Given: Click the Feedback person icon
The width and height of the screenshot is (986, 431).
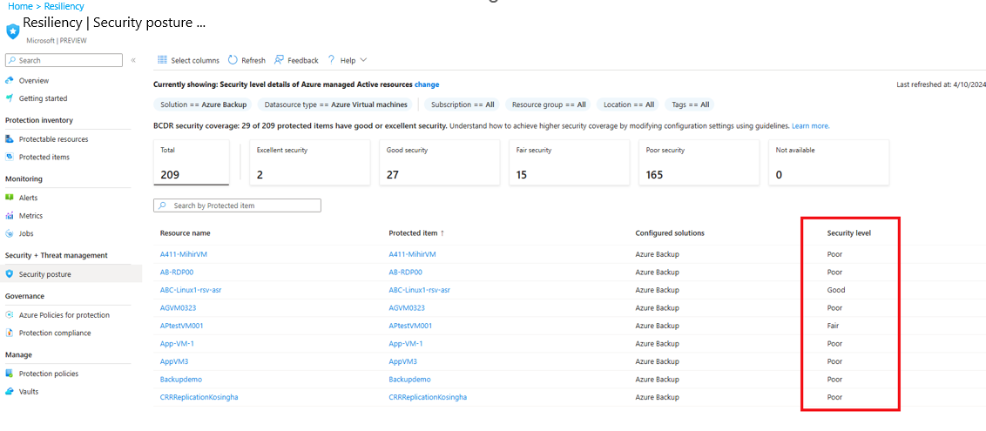Looking at the screenshot, I should click(280, 60).
